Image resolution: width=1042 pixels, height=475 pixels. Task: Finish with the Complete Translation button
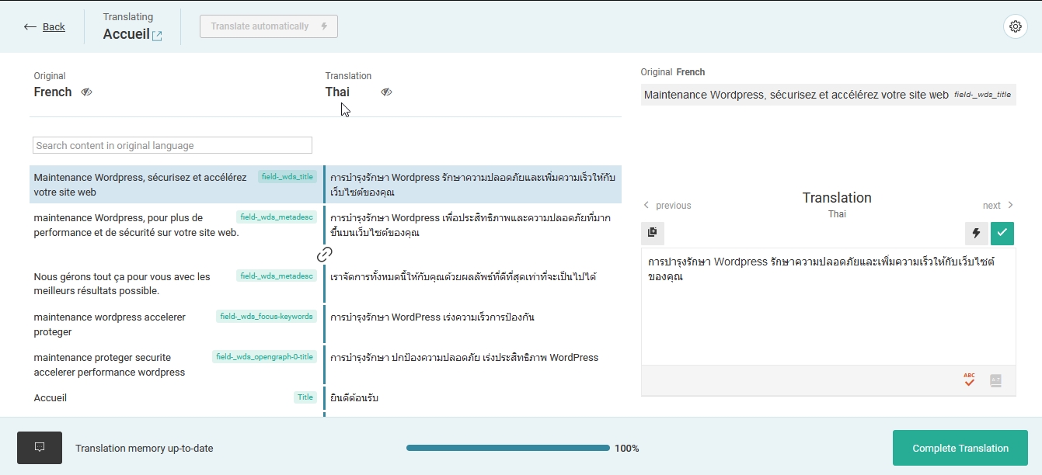960,448
